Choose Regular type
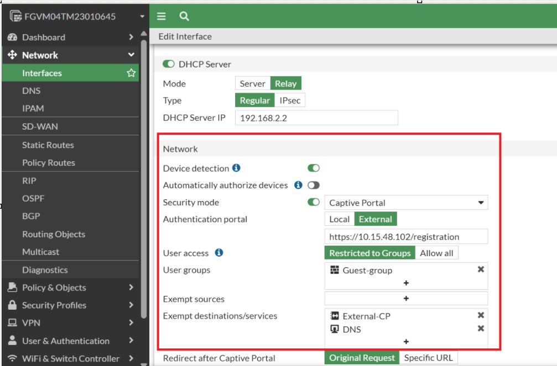 pyautogui.click(x=254, y=100)
